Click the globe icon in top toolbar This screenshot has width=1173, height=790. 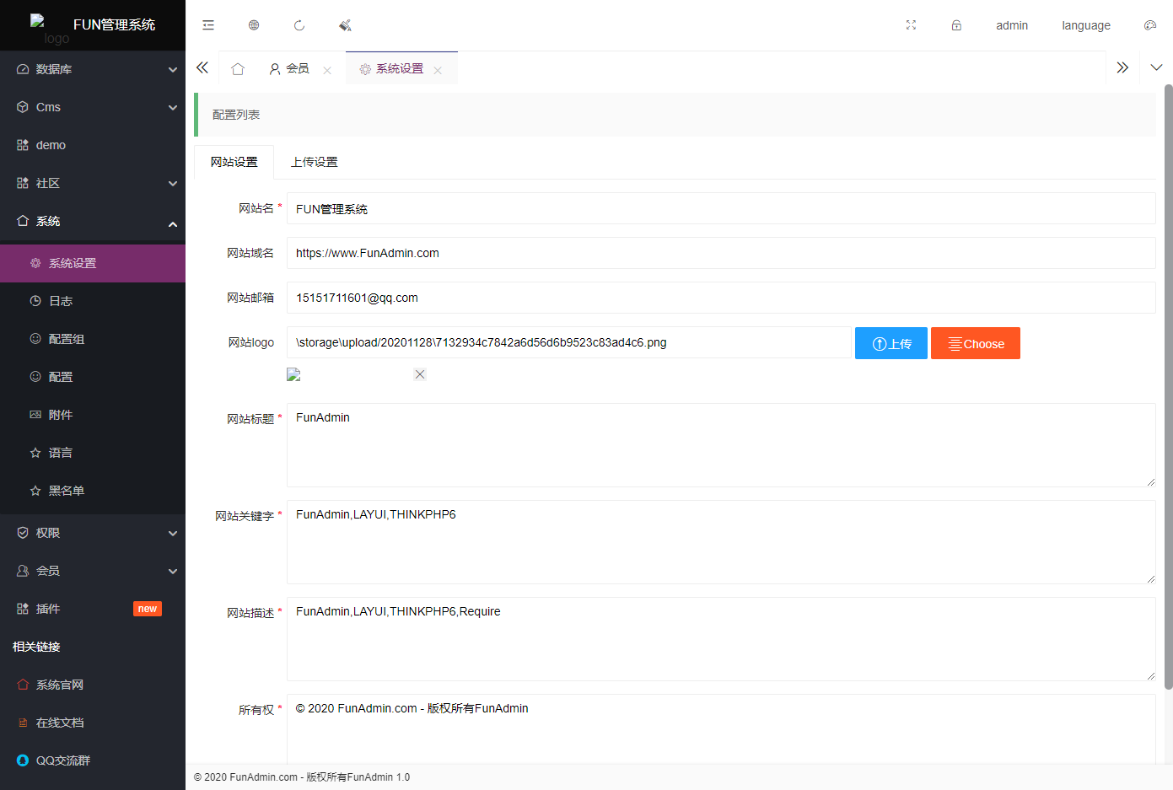click(x=254, y=25)
